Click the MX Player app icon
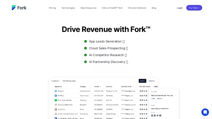 point(56,96)
